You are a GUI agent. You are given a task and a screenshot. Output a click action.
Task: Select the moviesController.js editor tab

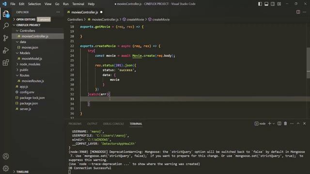(85, 12)
